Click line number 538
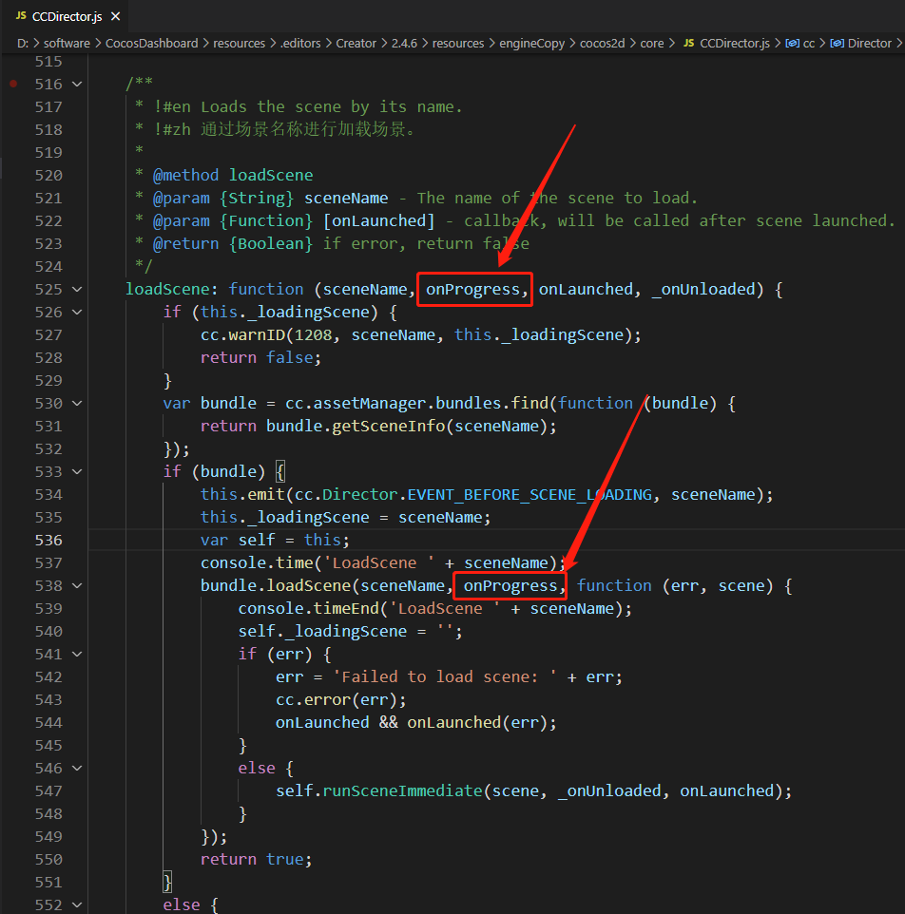Viewport: 905px width, 914px height. click(x=48, y=586)
